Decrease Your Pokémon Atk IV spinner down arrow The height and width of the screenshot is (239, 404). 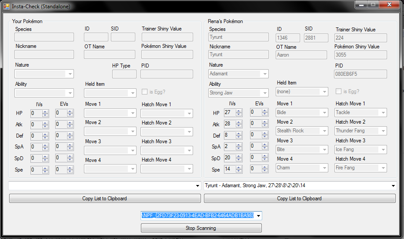(45, 127)
